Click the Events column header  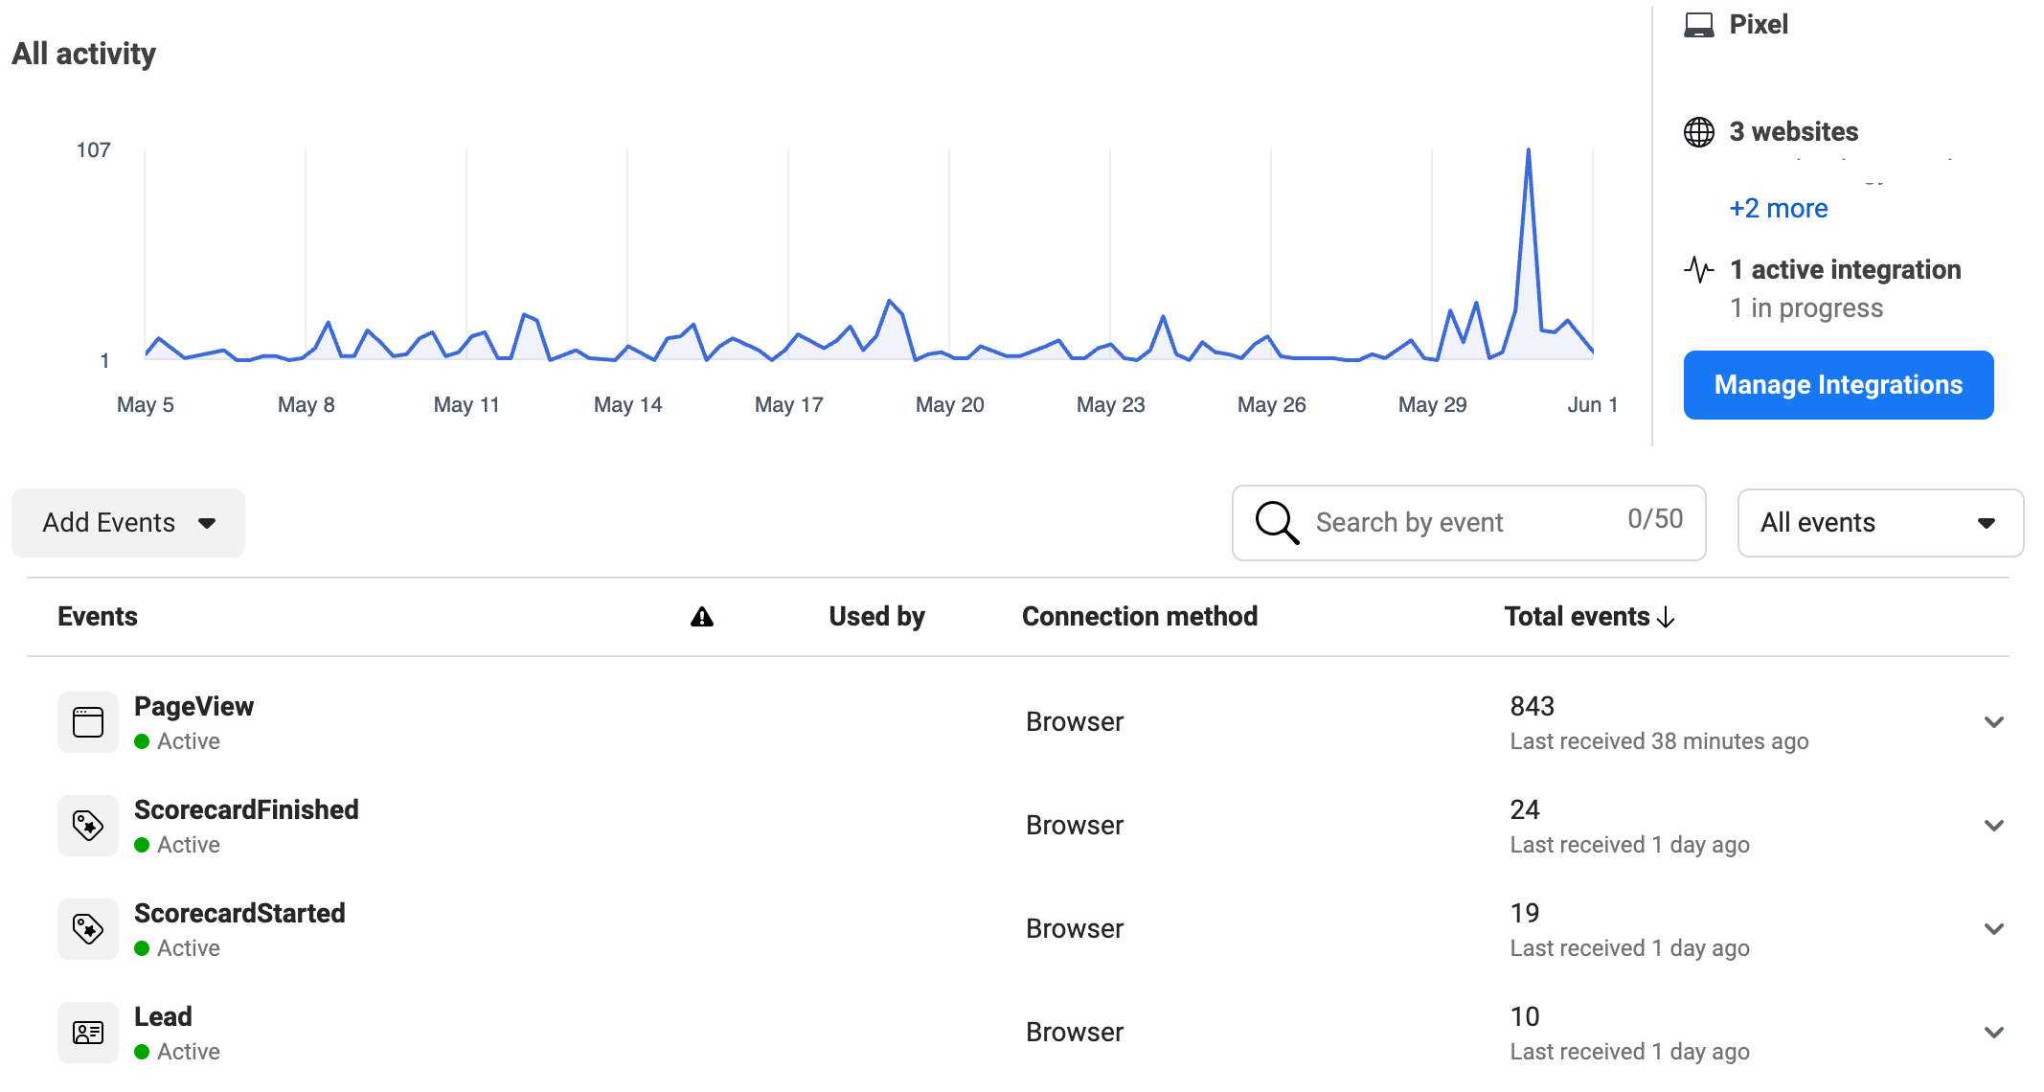coord(97,616)
